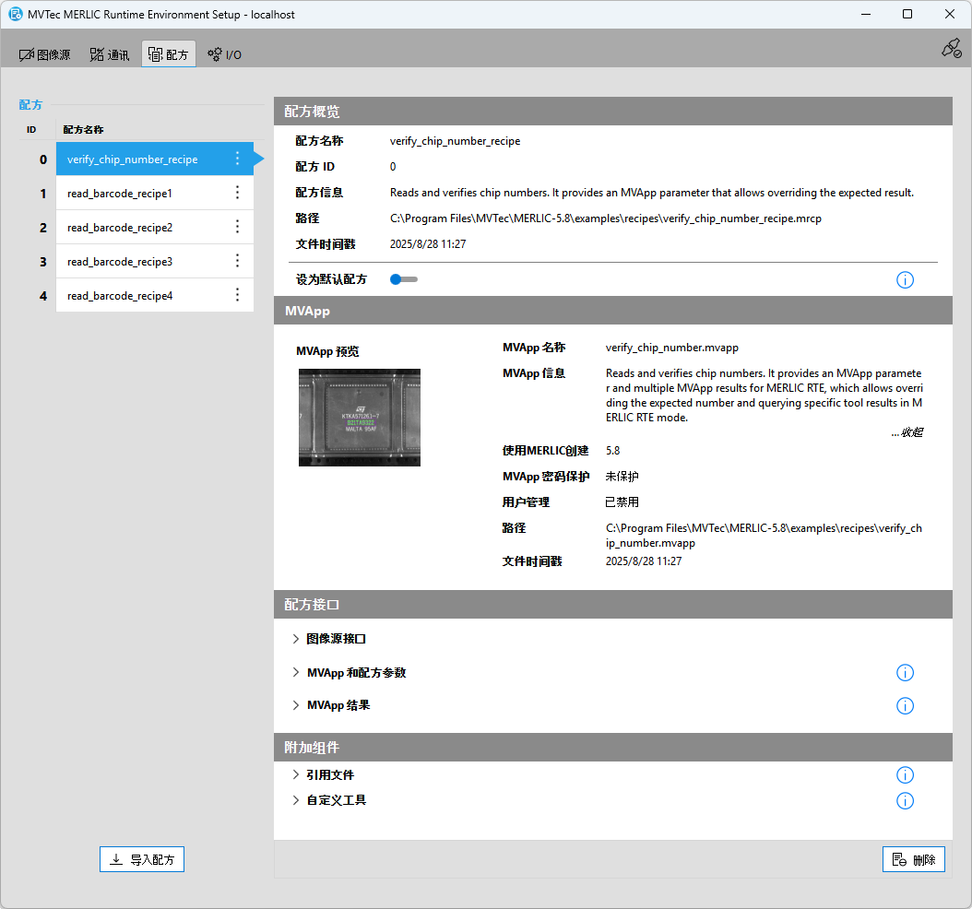Click the info icon for MVApp 结果

click(905, 706)
